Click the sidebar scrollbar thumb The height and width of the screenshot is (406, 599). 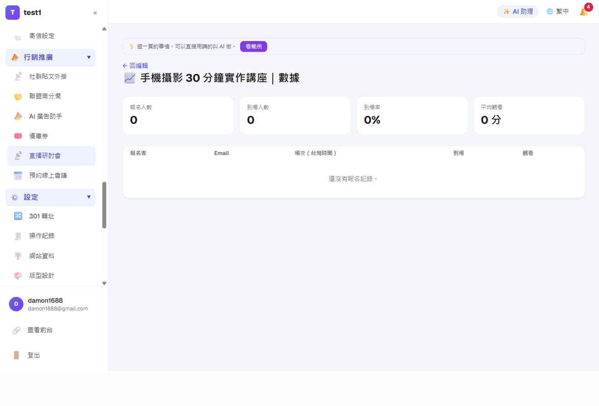coord(104,205)
